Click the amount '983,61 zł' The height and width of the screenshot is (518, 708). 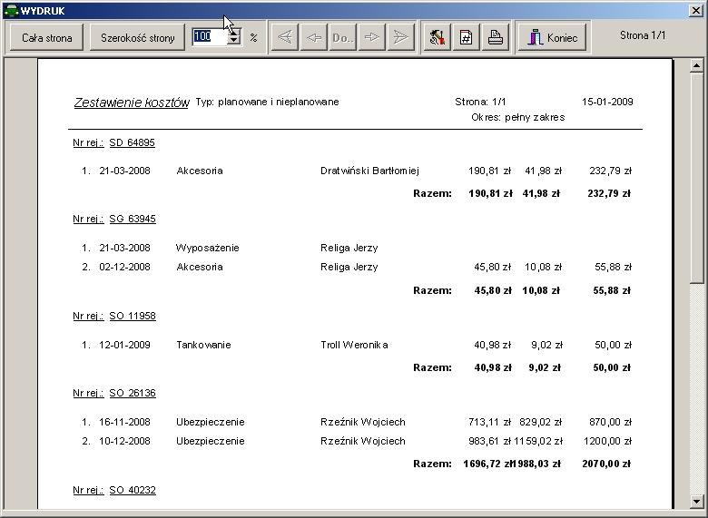click(489, 441)
